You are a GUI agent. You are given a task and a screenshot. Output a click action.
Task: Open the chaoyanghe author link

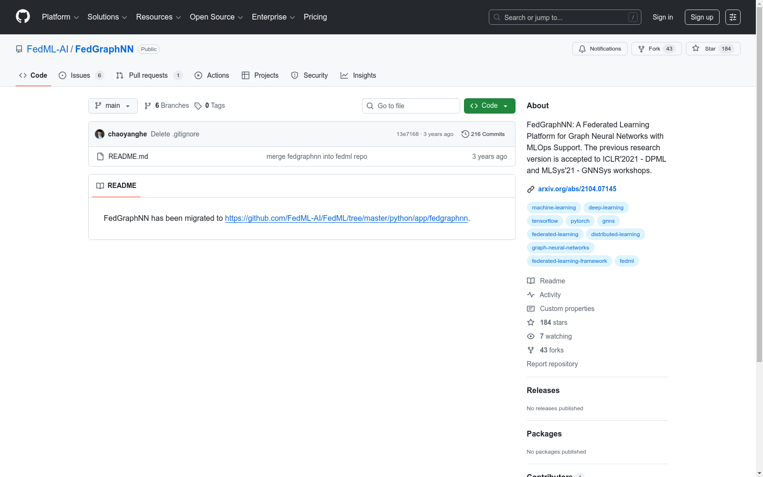tap(127, 134)
